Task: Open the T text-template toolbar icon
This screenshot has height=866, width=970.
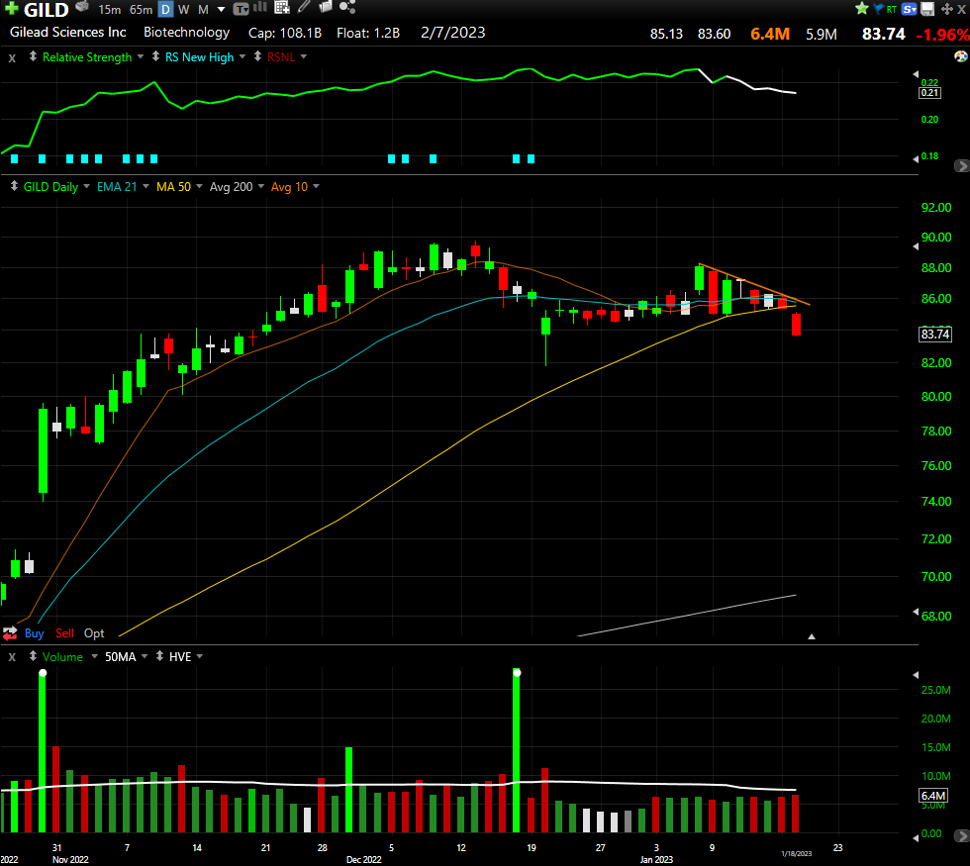Action: [x=241, y=9]
